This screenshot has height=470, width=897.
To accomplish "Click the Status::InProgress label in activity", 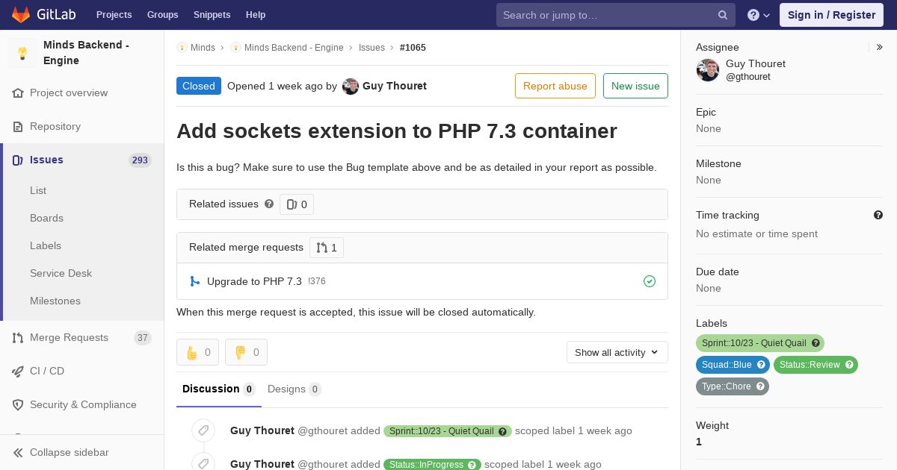I will [433, 465].
